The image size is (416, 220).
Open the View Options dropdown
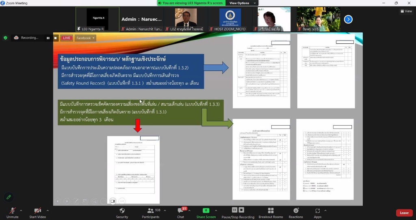pos(242,3)
